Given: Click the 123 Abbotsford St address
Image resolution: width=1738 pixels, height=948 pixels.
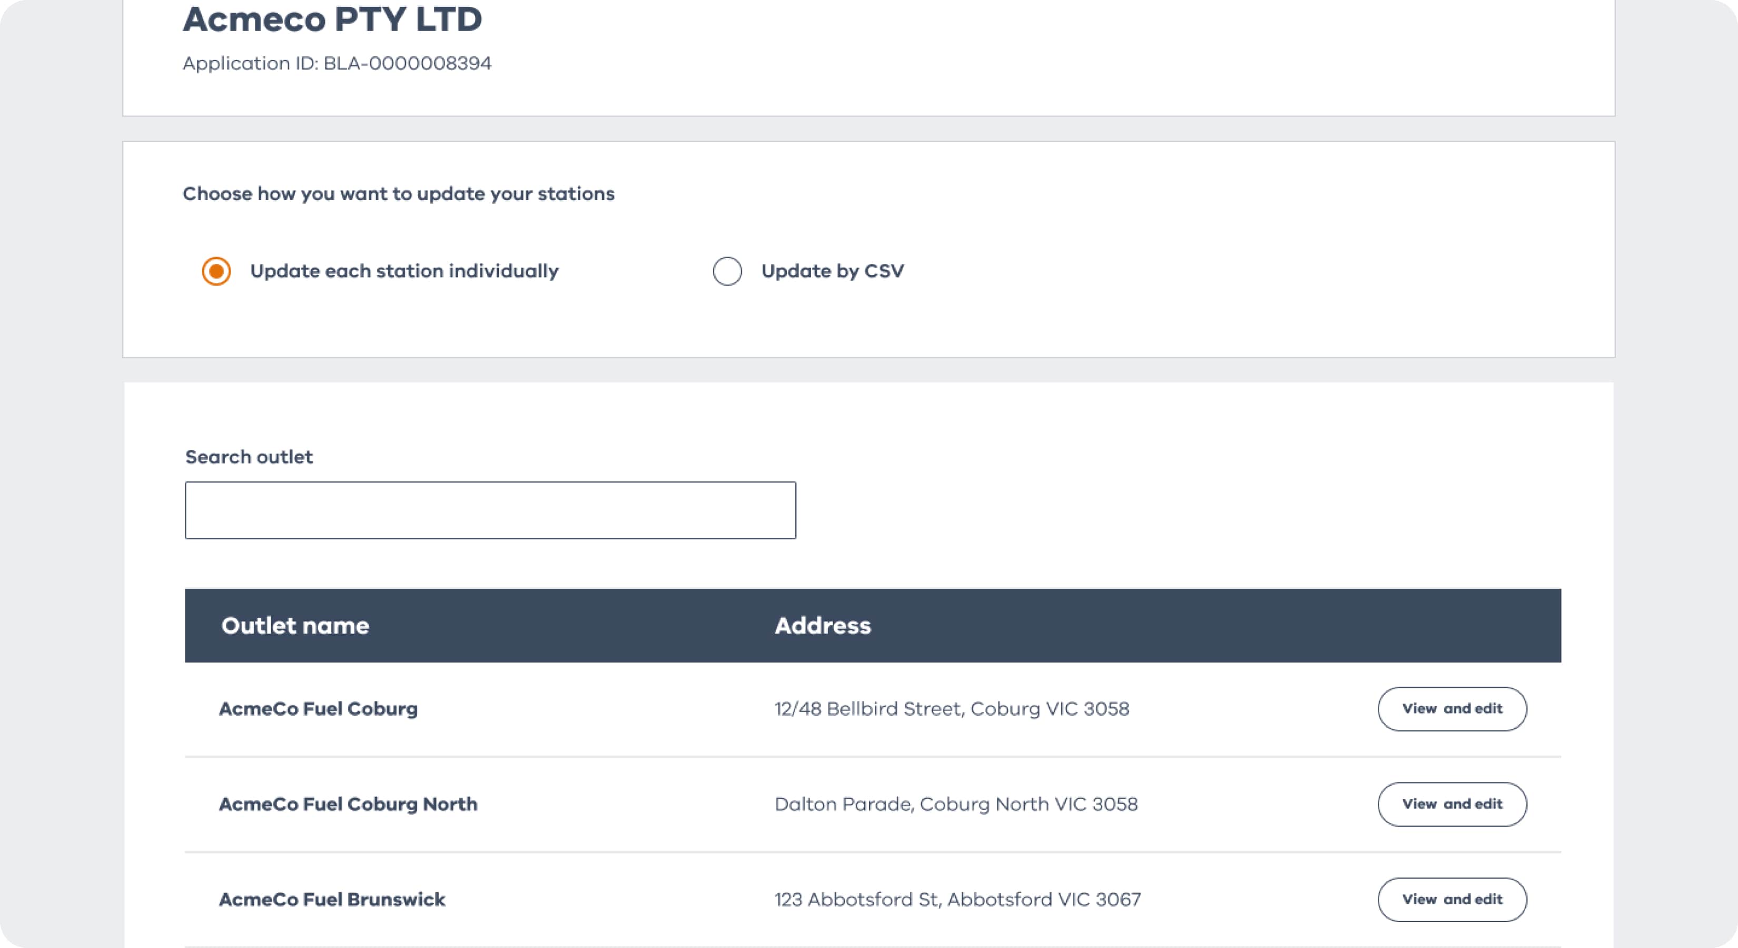Looking at the screenshot, I should (957, 900).
